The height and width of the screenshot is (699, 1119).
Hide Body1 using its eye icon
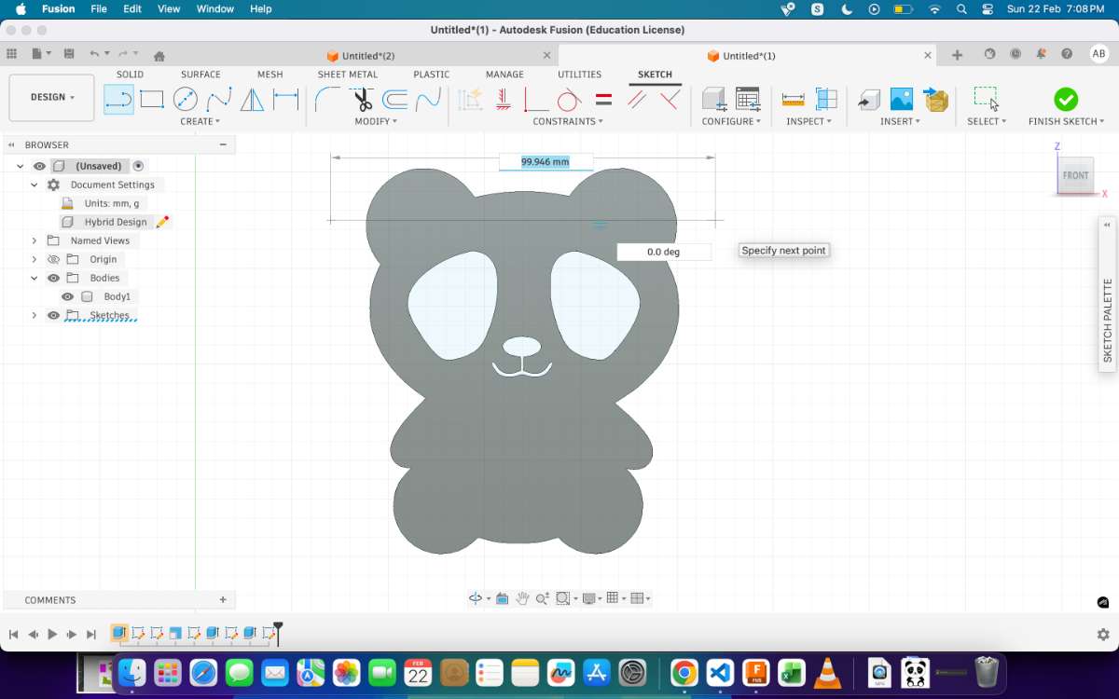67,296
